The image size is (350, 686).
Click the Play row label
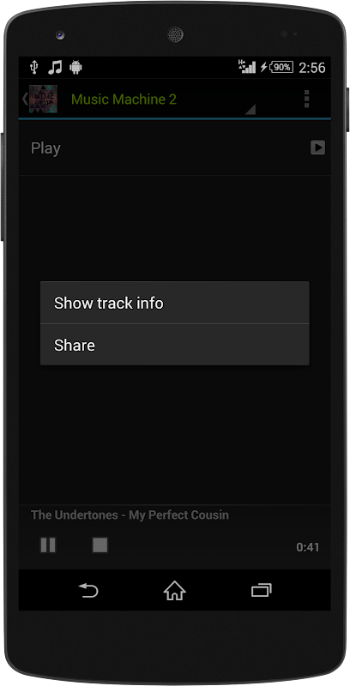[46, 148]
